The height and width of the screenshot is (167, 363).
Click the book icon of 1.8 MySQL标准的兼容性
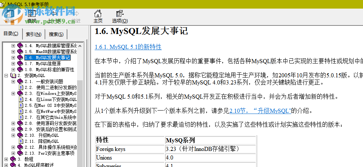(20, 69)
